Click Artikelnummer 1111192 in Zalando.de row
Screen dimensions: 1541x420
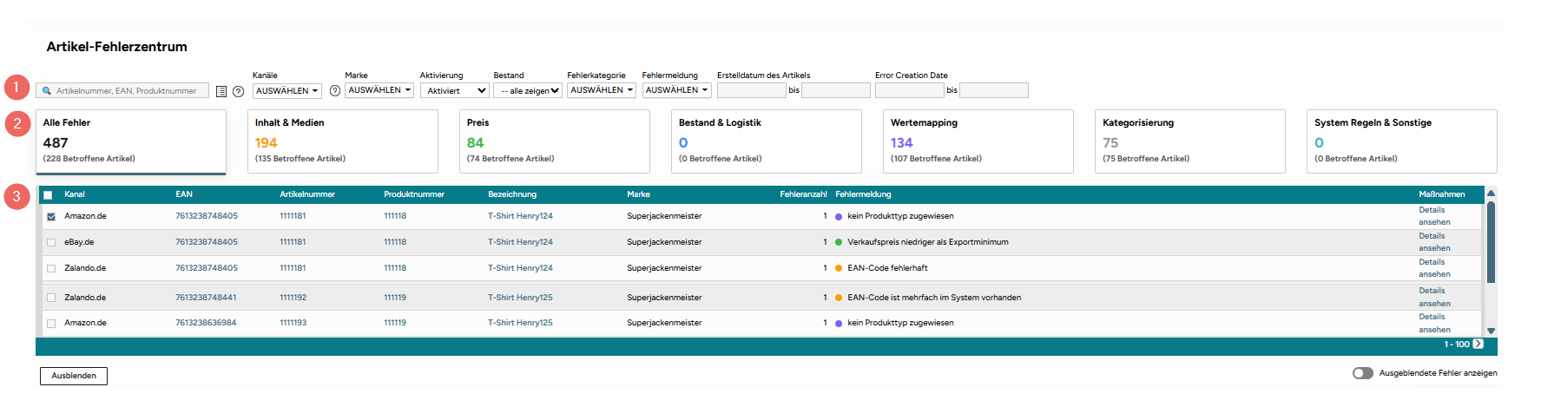(x=293, y=298)
